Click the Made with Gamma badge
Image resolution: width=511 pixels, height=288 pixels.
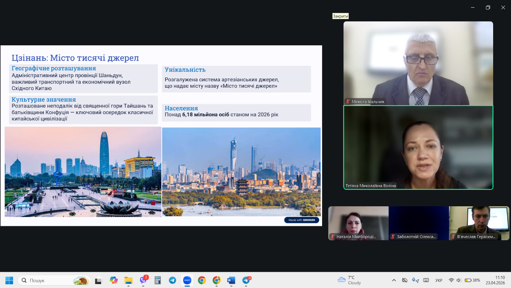tap(302, 220)
